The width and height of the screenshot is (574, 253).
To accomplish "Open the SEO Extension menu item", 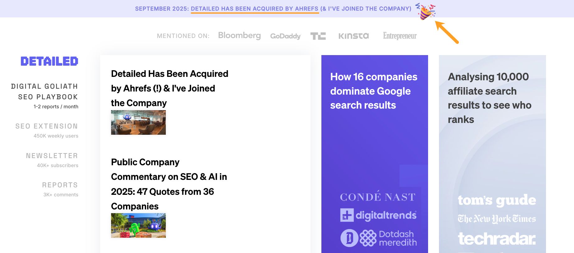I will coord(47,126).
